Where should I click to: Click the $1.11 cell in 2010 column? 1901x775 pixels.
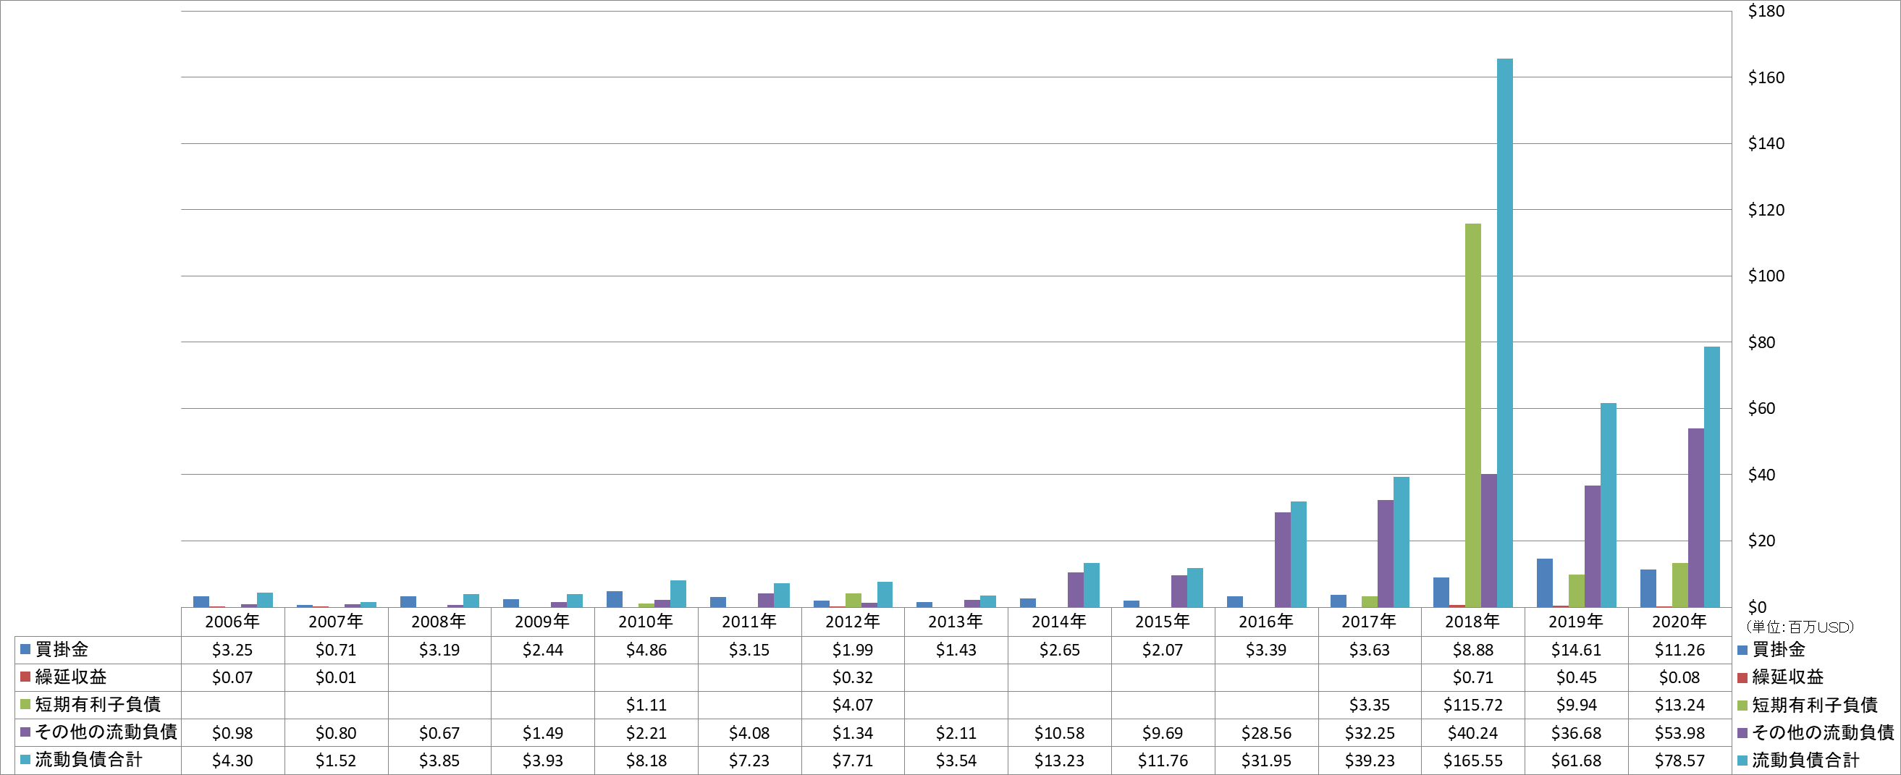click(x=646, y=705)
